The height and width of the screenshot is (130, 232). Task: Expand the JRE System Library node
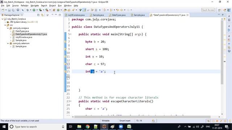point(5,22)
